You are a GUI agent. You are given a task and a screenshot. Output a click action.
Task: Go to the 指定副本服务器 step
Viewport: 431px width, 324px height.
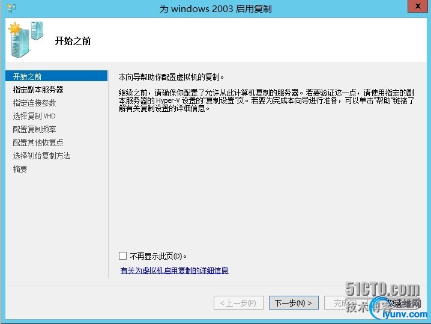38,90
